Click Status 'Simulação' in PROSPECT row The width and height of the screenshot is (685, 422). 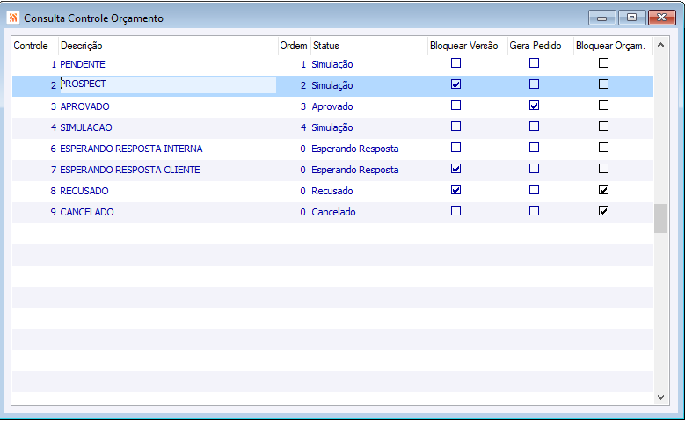pyautogui.click(x=332, y=85)
